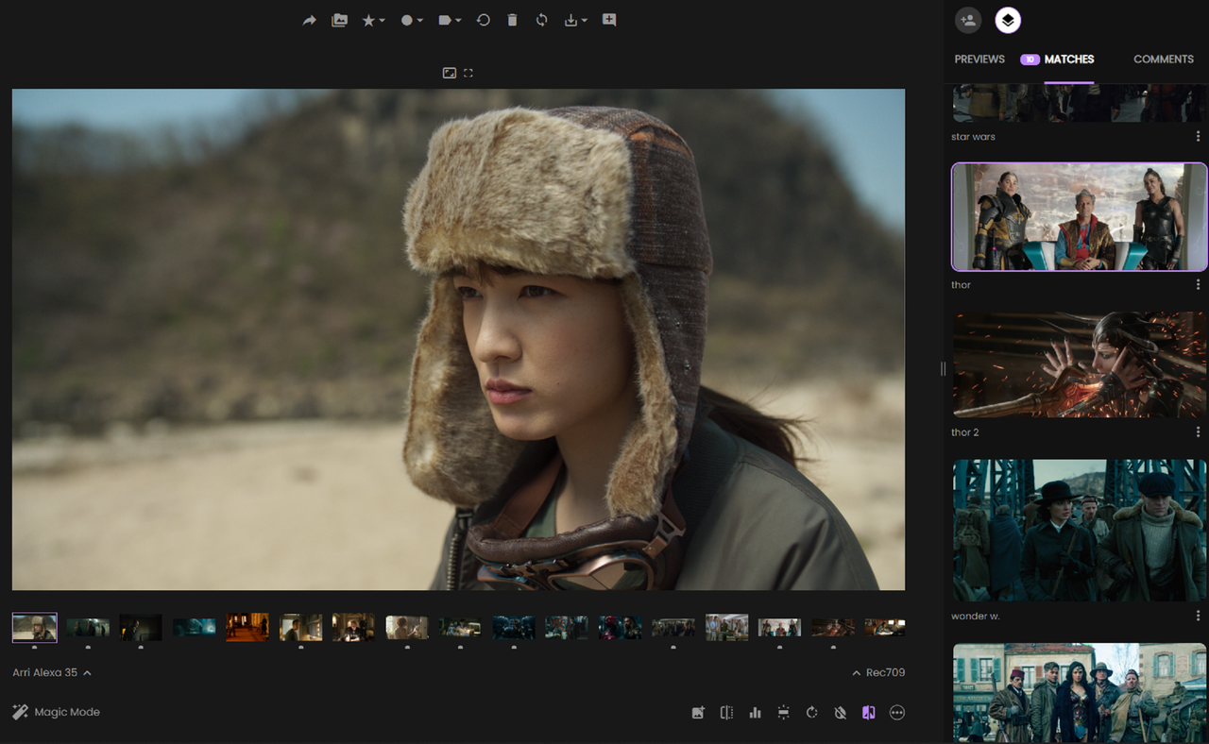Click the share arrow icon
Viewport: 1209px width, 744px height.
pos(309,20)
